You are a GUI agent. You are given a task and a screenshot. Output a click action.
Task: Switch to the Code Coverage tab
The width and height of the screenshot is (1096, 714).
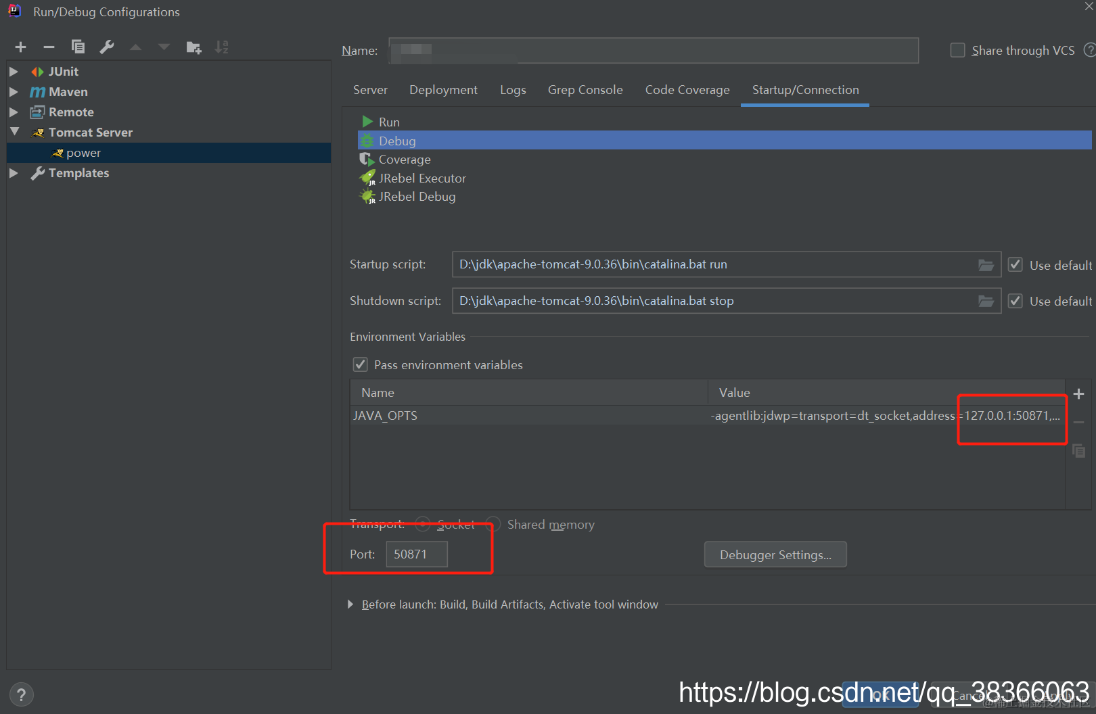point(687,90)
